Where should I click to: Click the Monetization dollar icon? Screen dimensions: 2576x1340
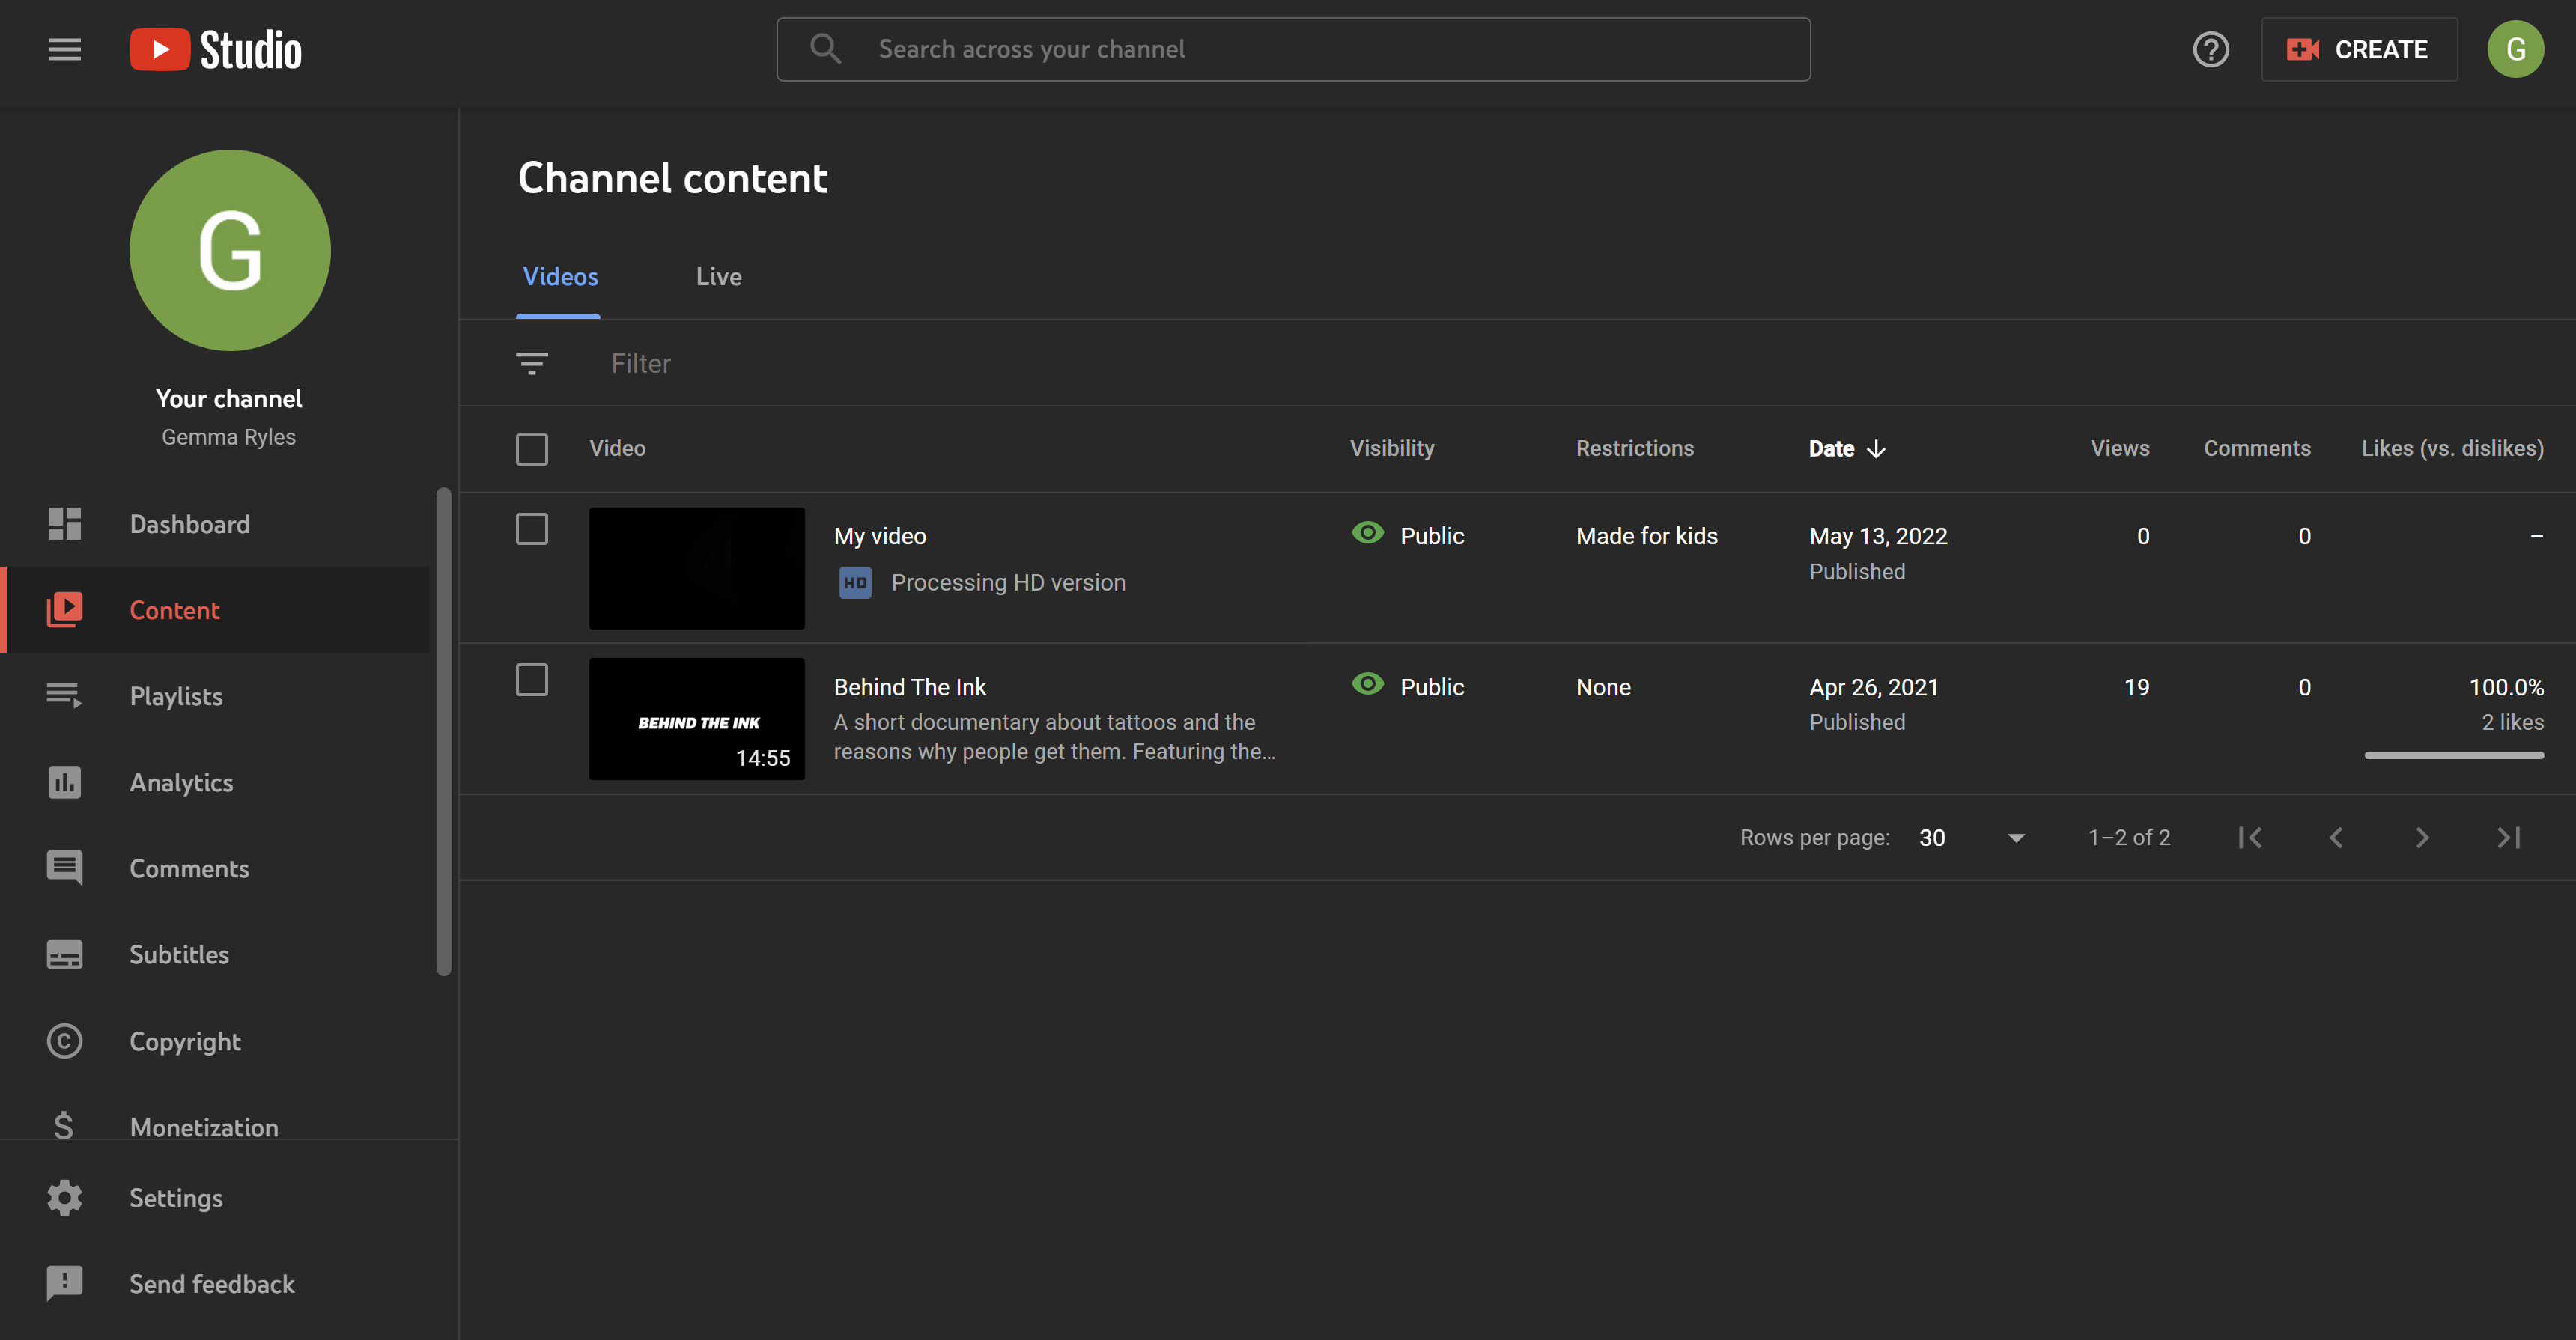click(x=63, y=1125)
